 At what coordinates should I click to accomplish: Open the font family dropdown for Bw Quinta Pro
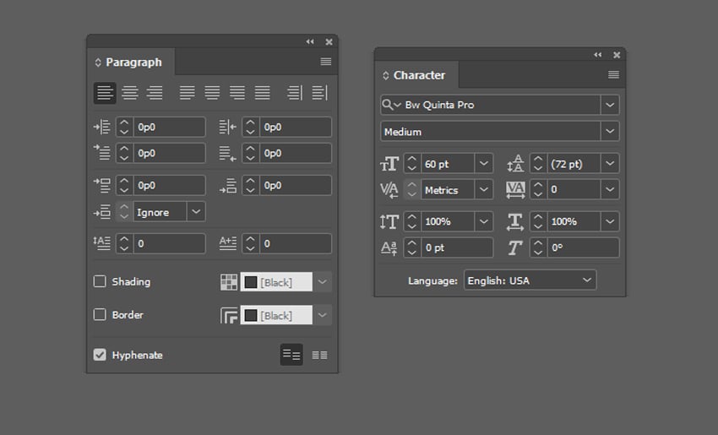pyautogui.click(x=610, y=105)
